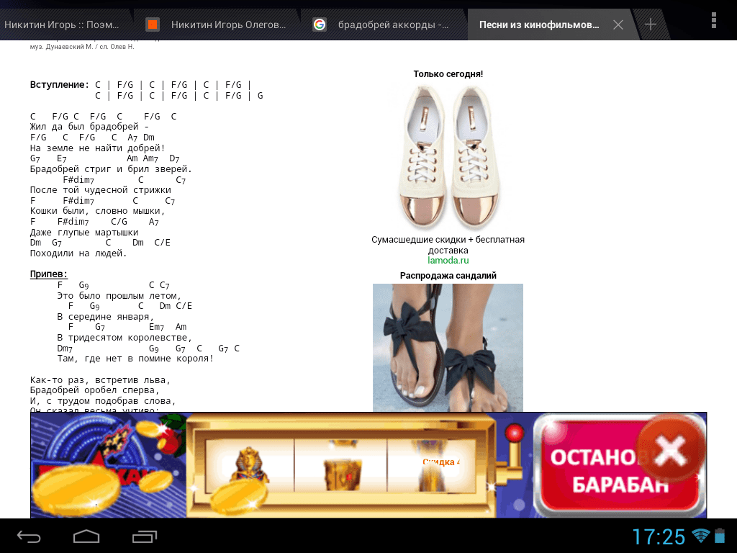This screenshot has width=737, height=553.
Task: Click the Распродажа сандалий ad heading
Action: [x=448, y=276]
